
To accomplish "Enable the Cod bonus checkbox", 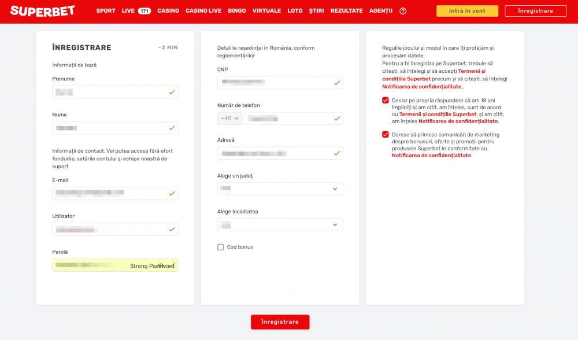I will click(x=221, y=247).
